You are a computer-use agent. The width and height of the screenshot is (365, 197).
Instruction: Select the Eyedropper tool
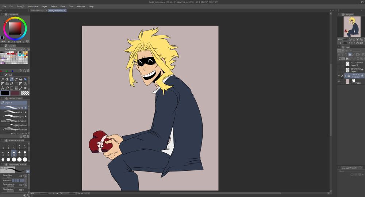coord(7,88)
